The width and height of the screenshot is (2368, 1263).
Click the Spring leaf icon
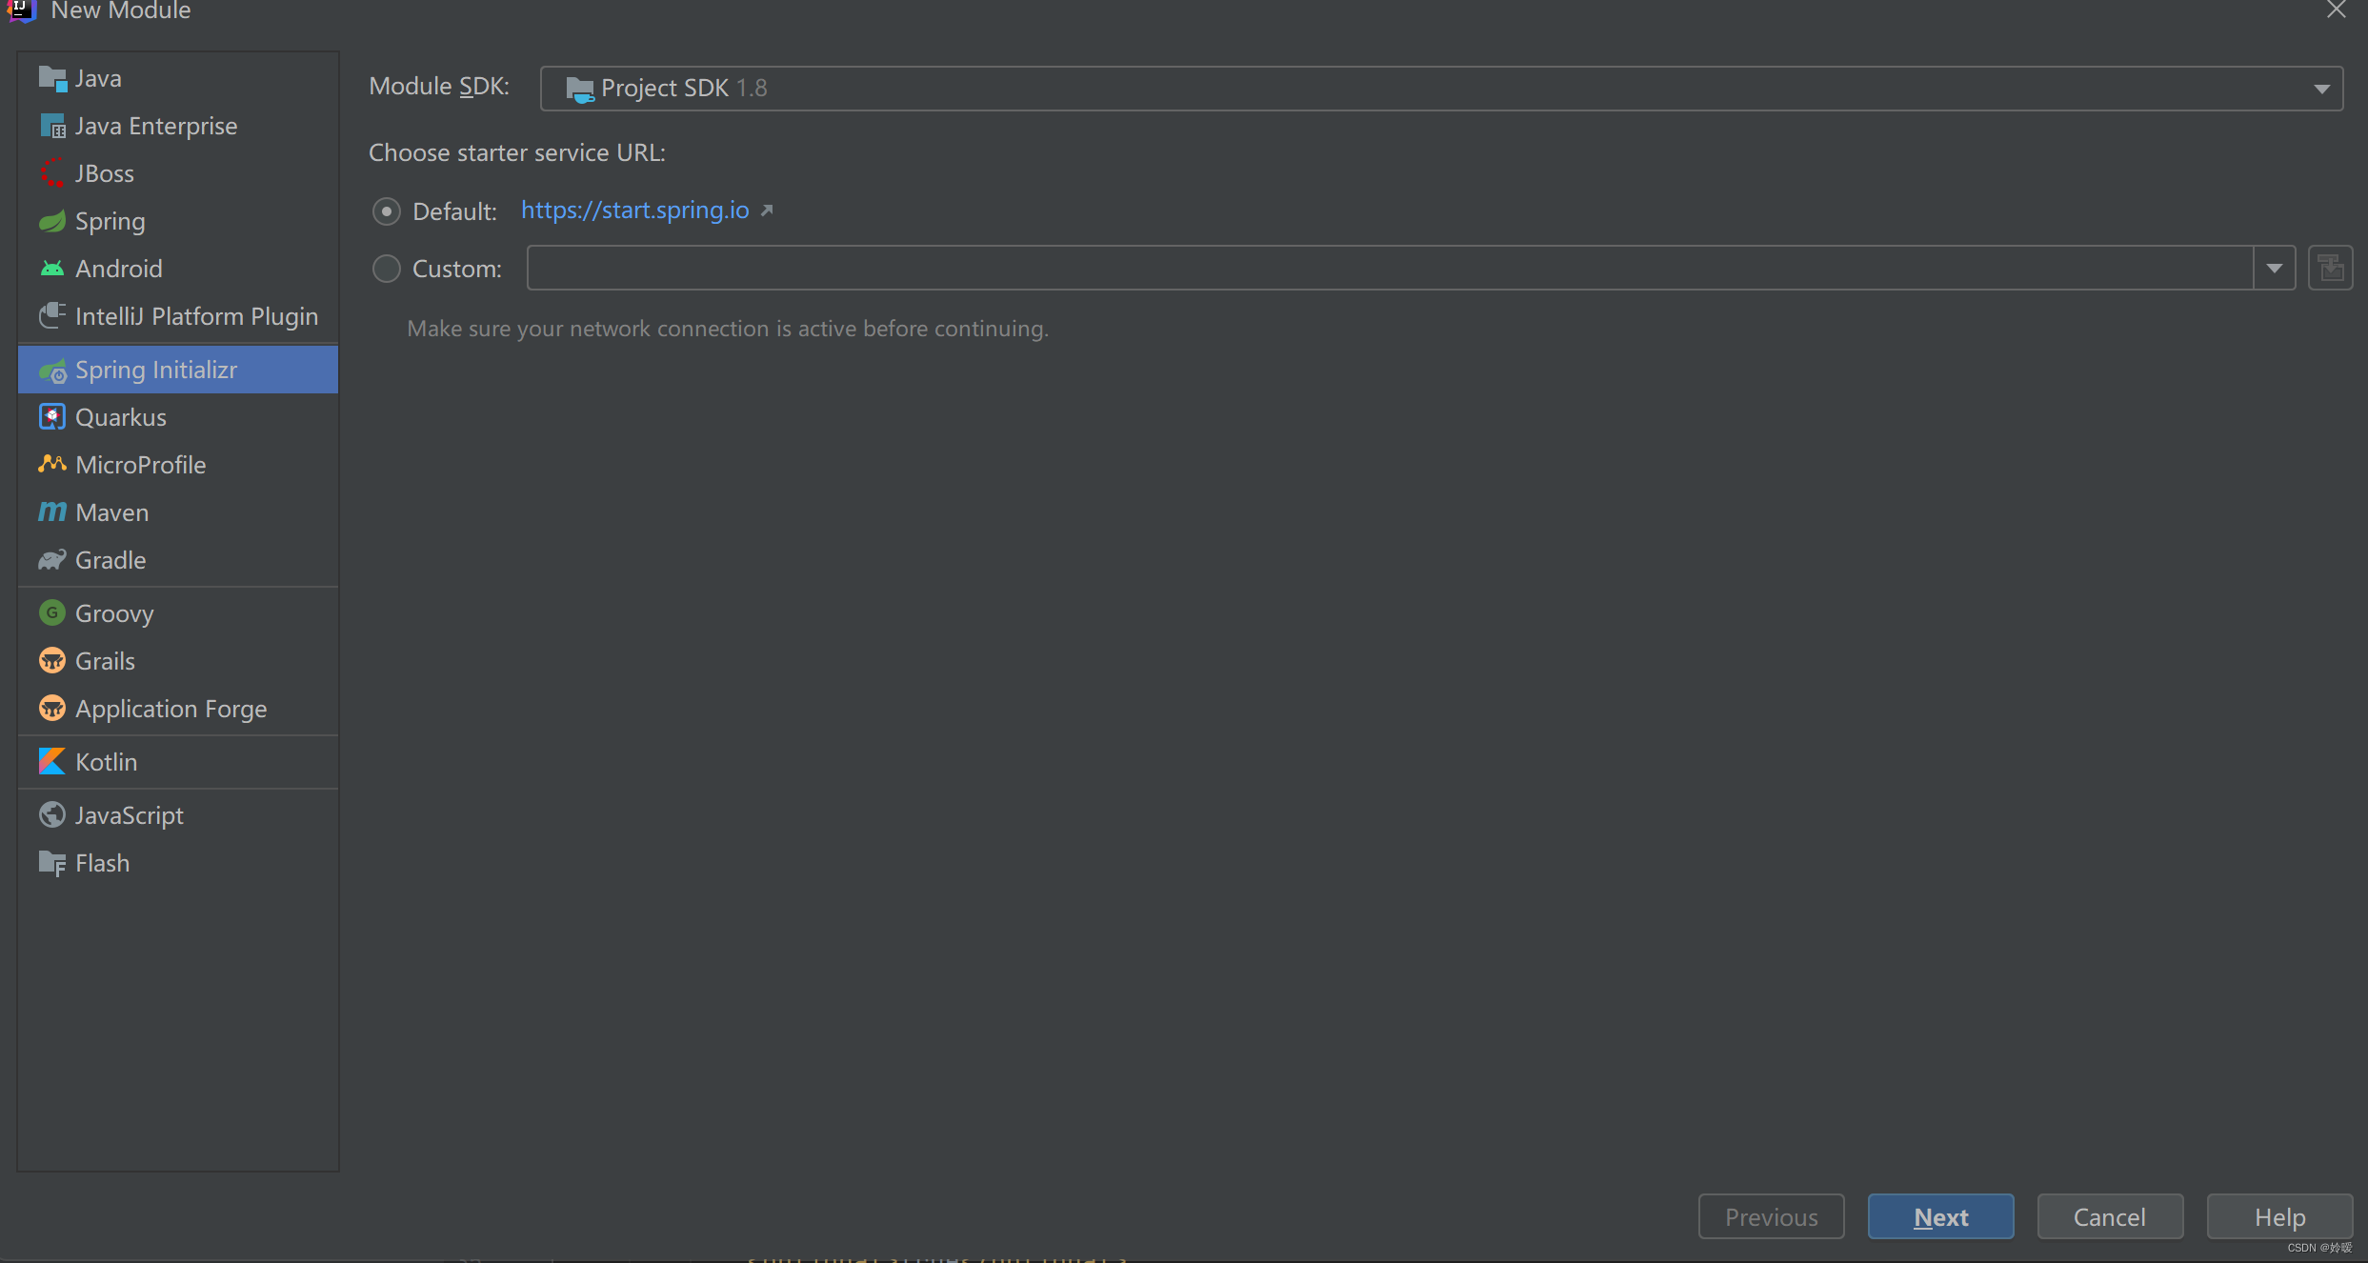(x=51, y=221)
